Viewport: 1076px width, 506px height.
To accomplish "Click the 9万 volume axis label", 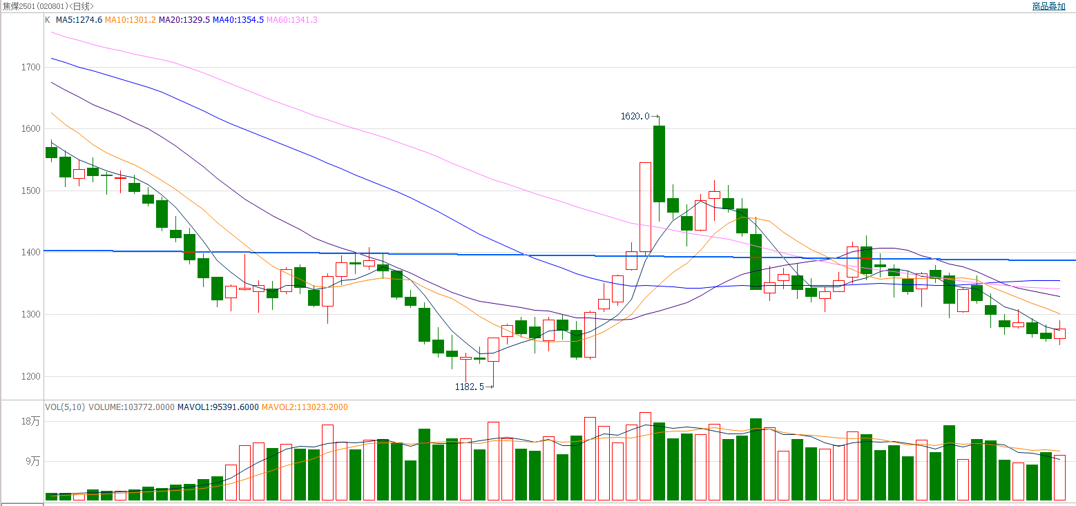I will point(35,461).
